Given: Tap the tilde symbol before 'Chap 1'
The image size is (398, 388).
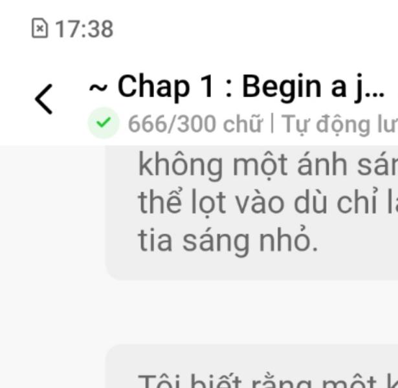Looking at the screenshot, I should coord(98,88).
